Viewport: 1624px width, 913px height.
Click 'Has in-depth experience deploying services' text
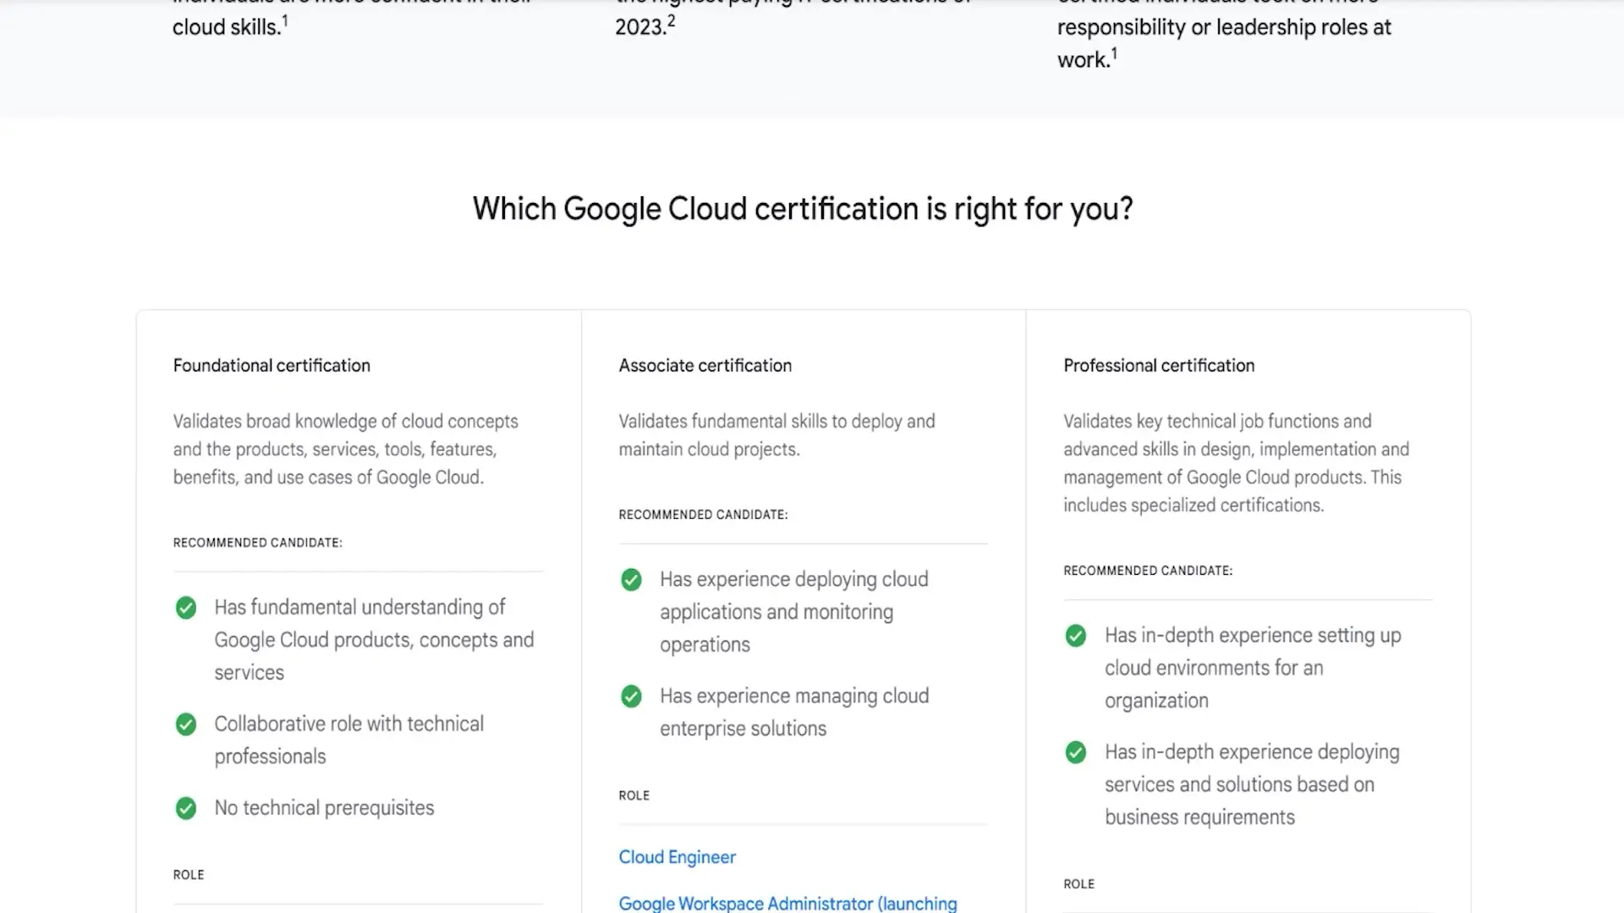click(x=1252, y=785)
